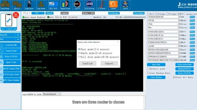Open the PRO 1000S tool
197x110 pixels.
(x=53, y=5)
